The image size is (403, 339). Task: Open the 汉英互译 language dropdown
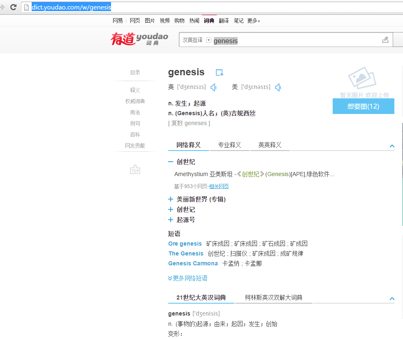coord(209,40)
